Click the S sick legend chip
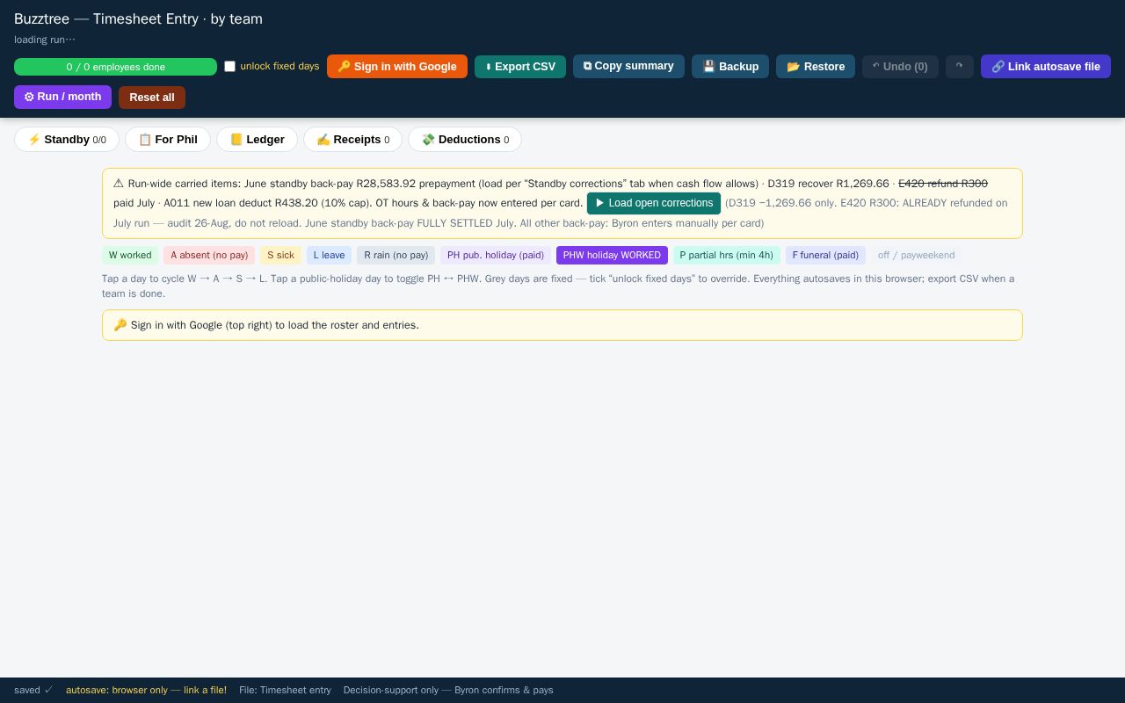This screenshot has height=703, width=1125. 281,256
